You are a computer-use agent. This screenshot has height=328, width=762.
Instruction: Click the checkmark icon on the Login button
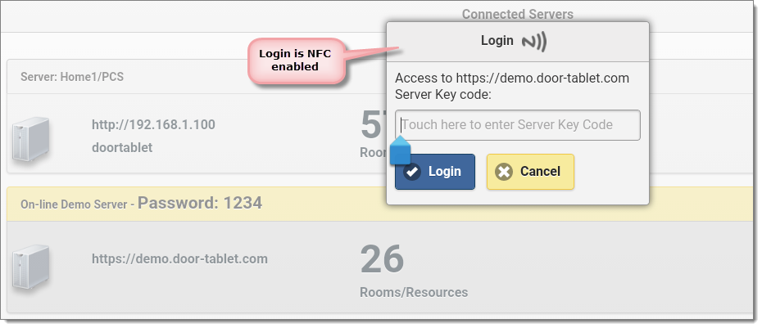[x=413, y=172]
